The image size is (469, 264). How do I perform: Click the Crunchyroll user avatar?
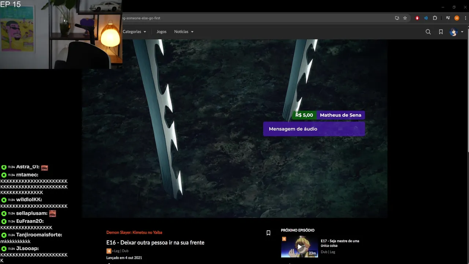(x=454, y=32)
